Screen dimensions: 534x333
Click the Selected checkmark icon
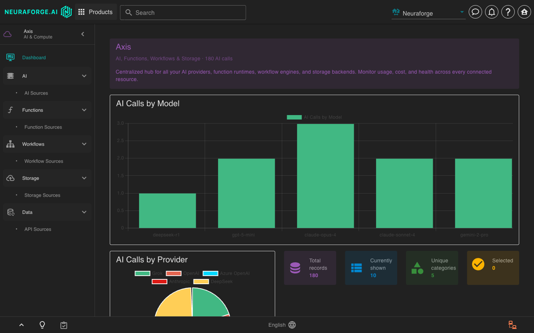coord(478,264)
